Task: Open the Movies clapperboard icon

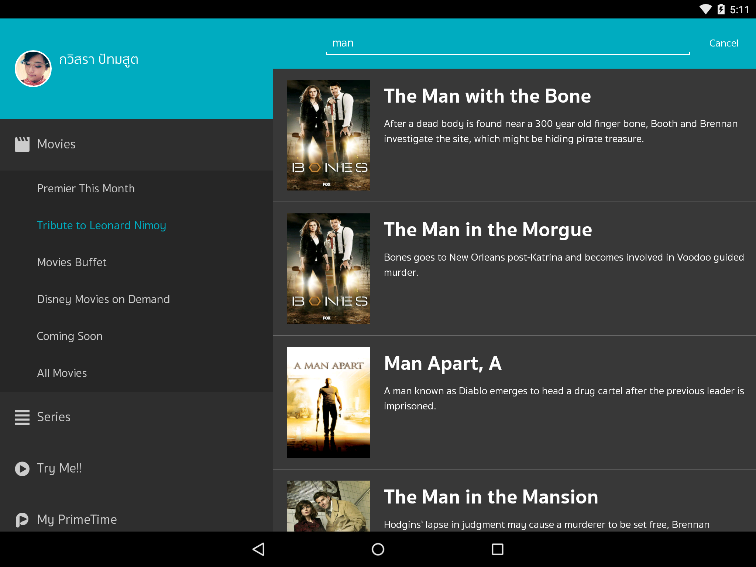Action: coord(22,144)
